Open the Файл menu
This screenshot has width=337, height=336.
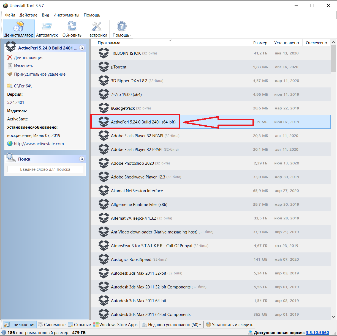10,15
